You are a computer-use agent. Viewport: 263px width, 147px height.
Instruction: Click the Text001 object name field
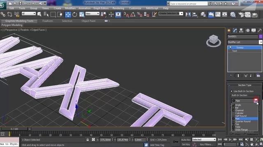pyautogui.click(x=242, y=36)
